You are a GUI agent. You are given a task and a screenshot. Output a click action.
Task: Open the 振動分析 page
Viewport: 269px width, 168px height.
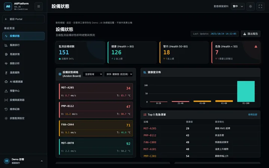pyautogui.click(x=24, y=63)
